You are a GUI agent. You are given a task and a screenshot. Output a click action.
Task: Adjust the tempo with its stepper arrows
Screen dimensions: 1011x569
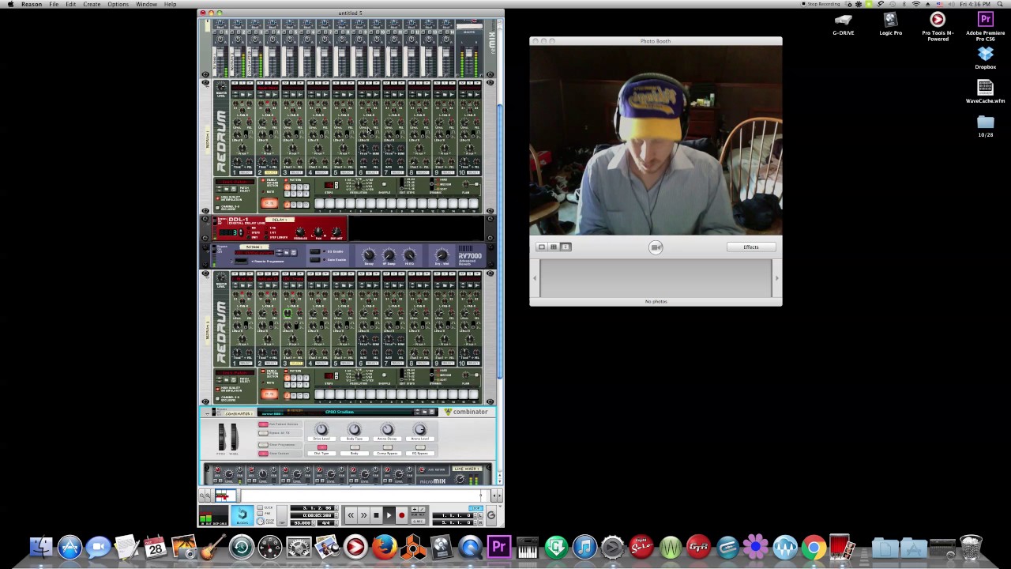coord(314,523)
